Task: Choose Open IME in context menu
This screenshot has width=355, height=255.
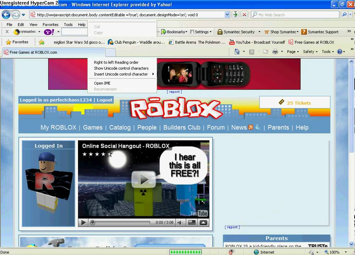Action: (122, 83)
